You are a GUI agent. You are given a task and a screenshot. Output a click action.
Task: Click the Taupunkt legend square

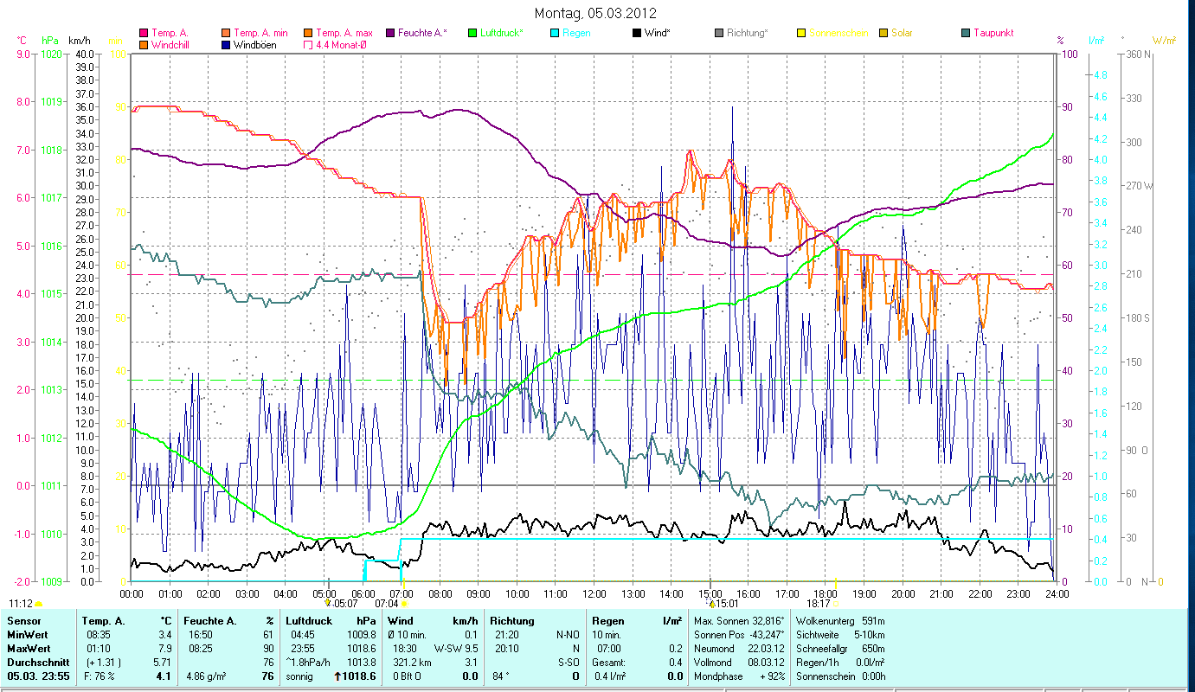[x=966, y=33]
